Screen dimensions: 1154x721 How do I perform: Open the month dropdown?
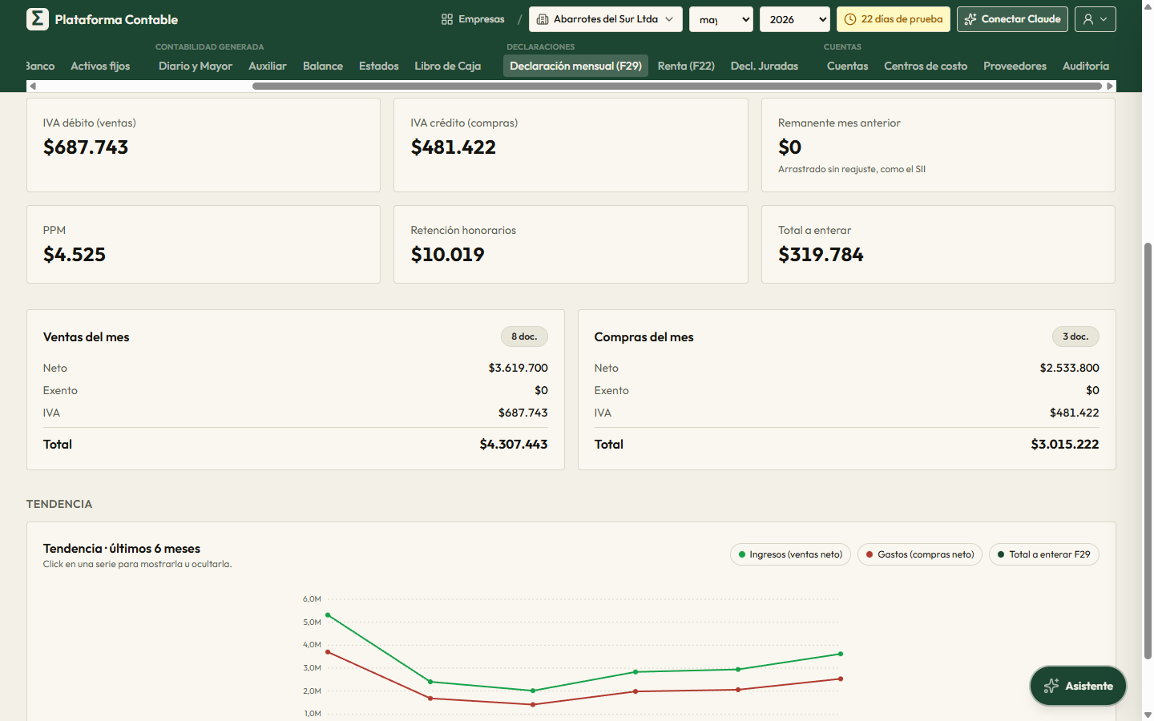721,19
